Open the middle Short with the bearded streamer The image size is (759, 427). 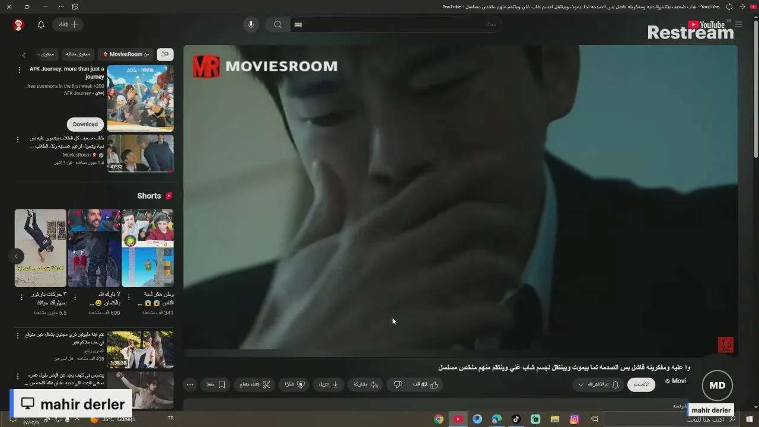[x=94, y=248]
